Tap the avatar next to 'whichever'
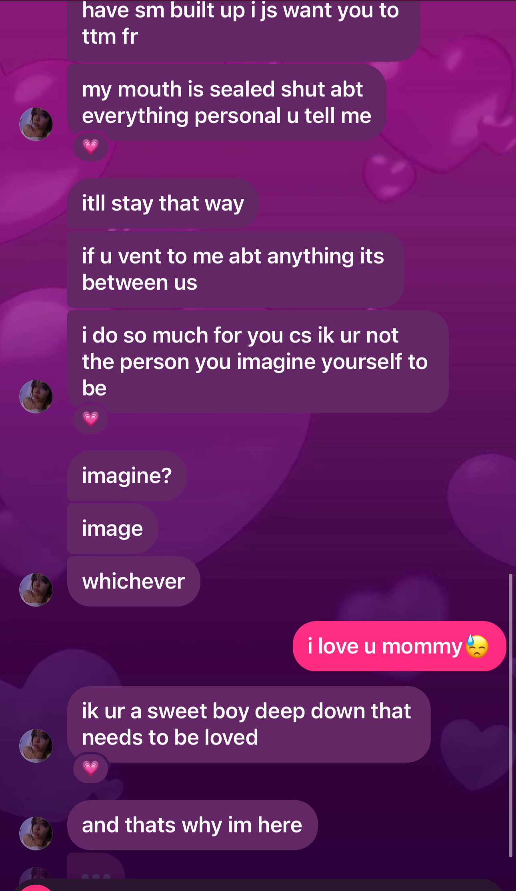516x891 pixels. [x=36, y=590]
